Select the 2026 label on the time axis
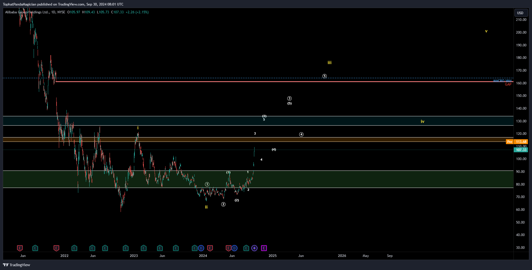The width and height of the screenshot is (532, 270). [x=342, y=256]
